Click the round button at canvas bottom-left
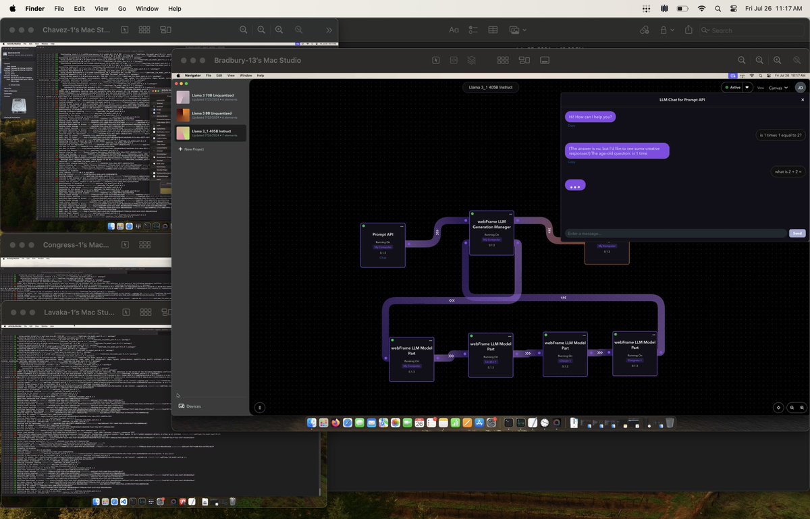Viewport: 810px width, 519px height. click(260, 408)
